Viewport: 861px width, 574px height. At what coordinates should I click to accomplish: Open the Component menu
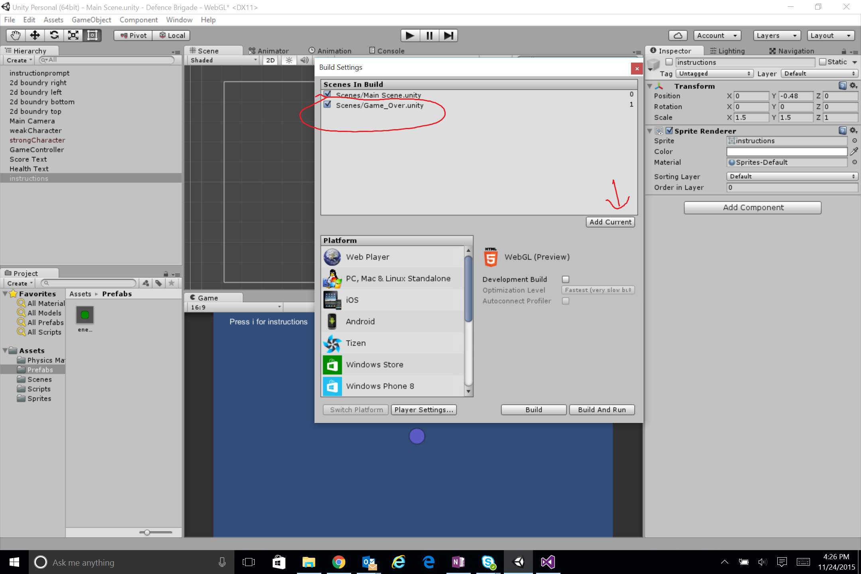pyautogui.click(x=138, y=20)
